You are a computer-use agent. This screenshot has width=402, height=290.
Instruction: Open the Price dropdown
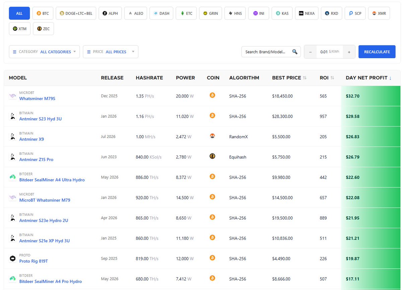[x=111, y=52]
